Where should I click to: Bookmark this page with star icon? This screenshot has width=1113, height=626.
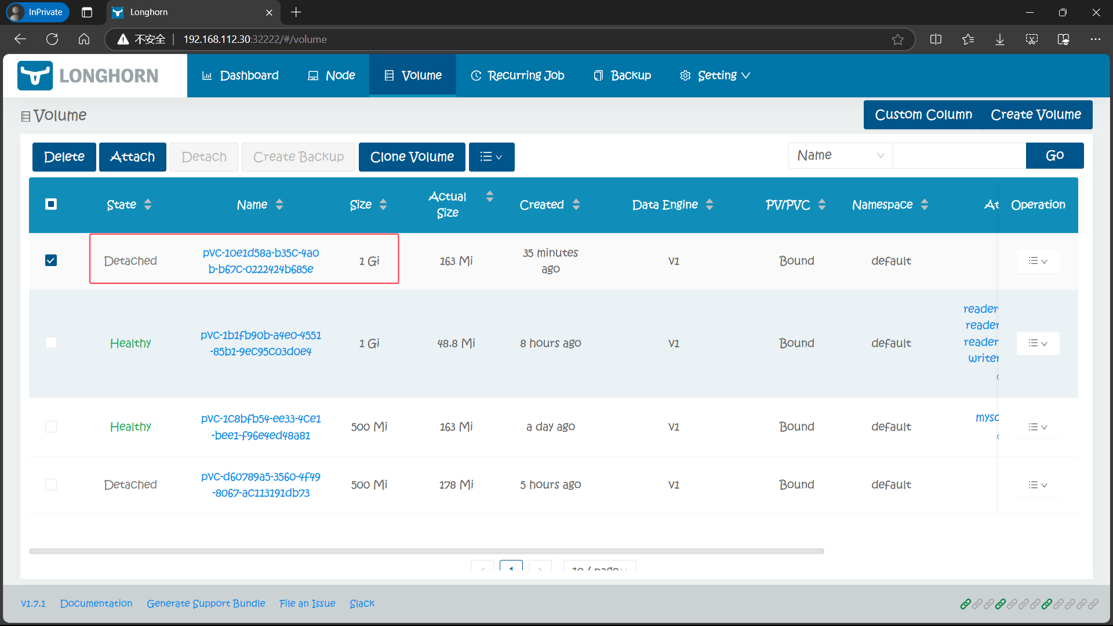point(897,39)
